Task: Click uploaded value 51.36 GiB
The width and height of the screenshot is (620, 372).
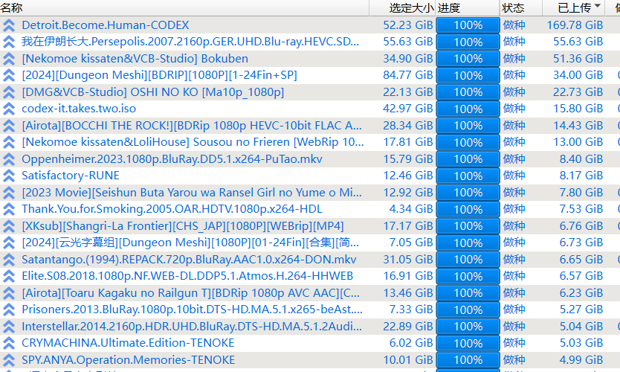Action: click(x=578, y=59)
